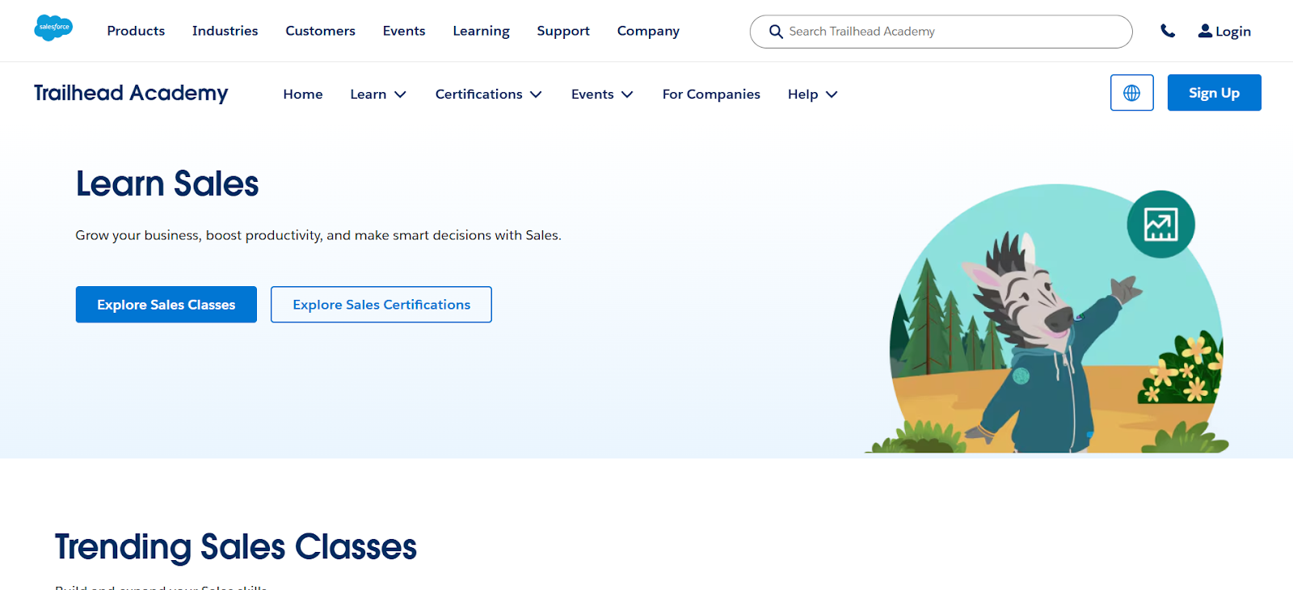Open the top bar Events menu
The width and height of the screenshot is (1293, 590).
[404, 31]
